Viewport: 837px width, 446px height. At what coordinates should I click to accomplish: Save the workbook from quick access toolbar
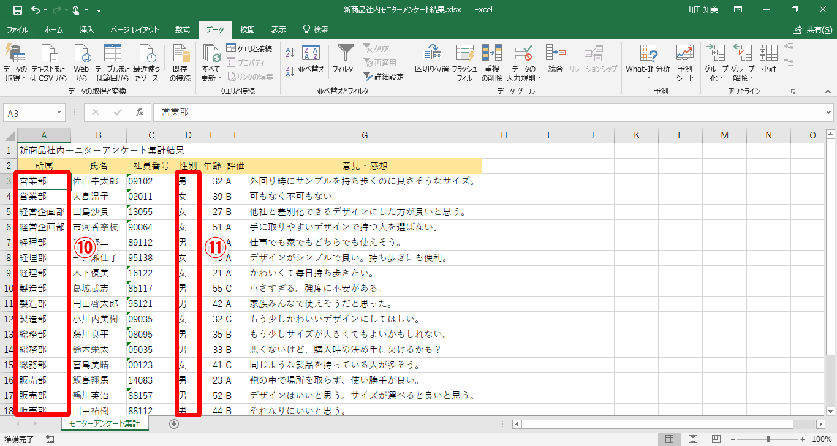point(17,10)
